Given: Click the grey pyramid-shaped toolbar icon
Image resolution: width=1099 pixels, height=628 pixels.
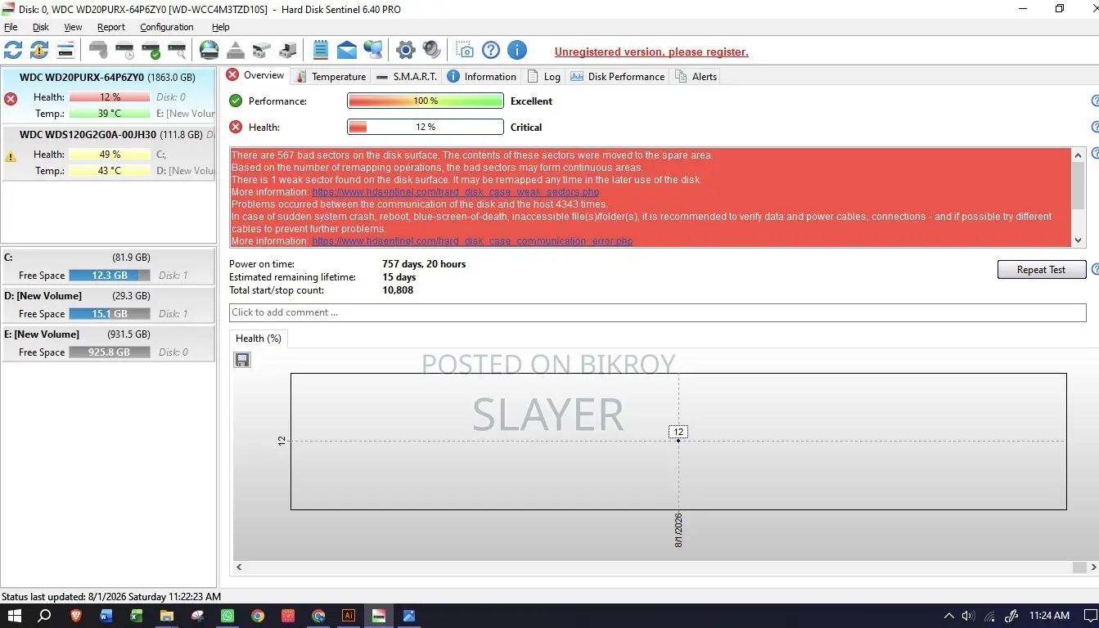Looking at the screenshot, I should tap(236, 51).
